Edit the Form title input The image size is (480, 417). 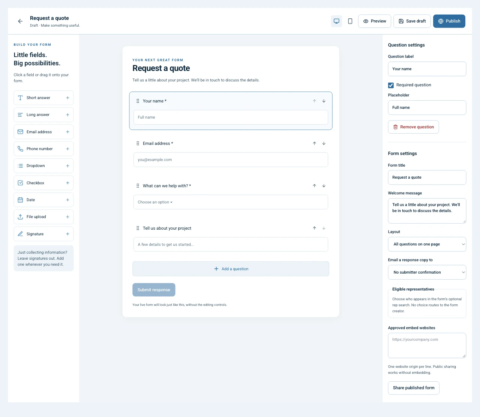pyautogui.click(x=427, y=178)
